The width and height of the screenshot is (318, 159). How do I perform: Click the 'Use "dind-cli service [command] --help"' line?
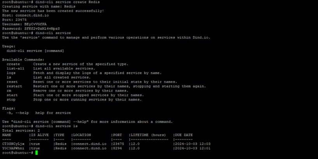[x=87, y=122]
